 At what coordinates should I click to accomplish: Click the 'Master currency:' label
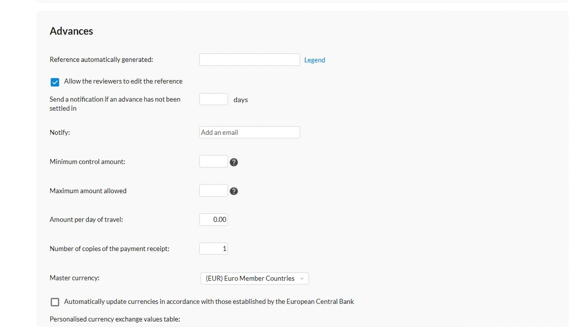click(x=75, y=278)
